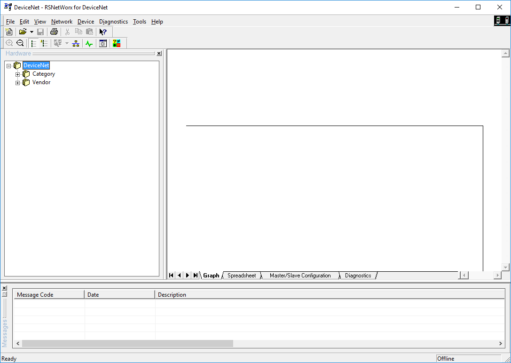
Task: Click the DeviceNet root folder icon
Action: click(17, 65)
